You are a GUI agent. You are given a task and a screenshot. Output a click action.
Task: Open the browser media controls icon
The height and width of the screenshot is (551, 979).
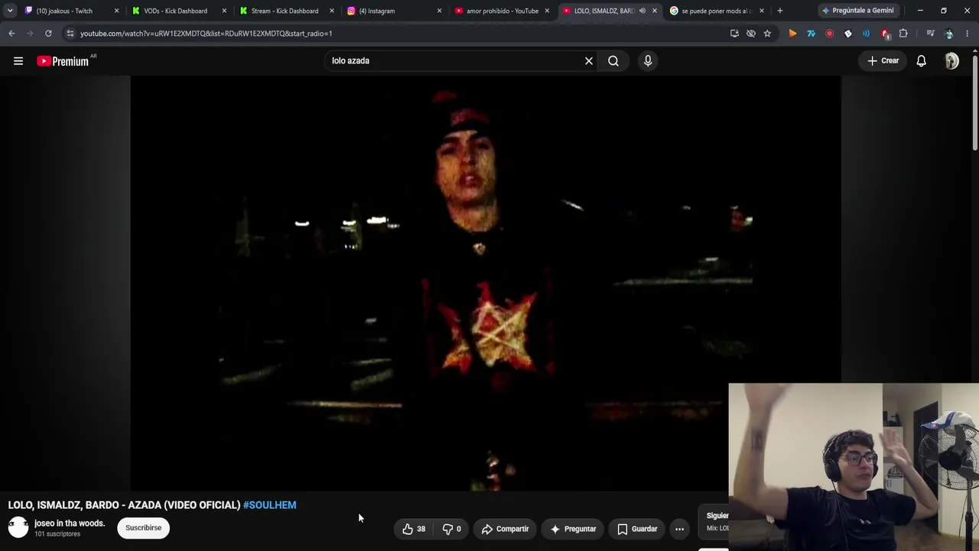click(930, 34)
